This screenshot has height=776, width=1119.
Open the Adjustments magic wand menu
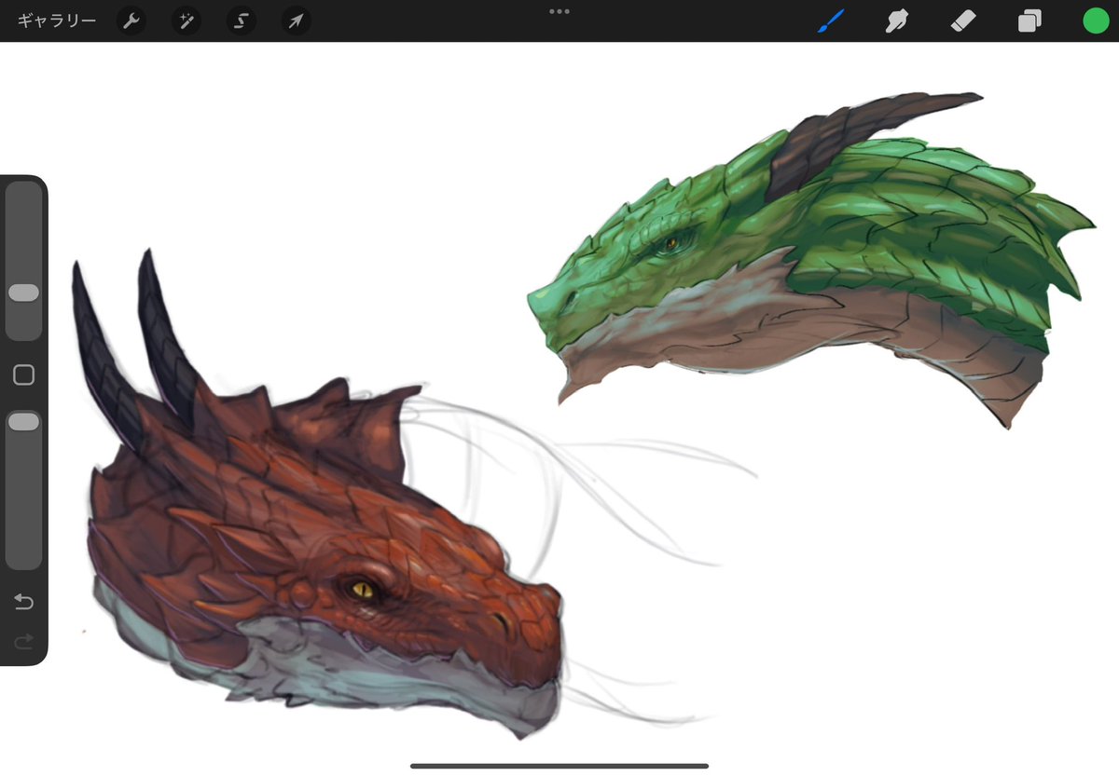tap(186, 20)
